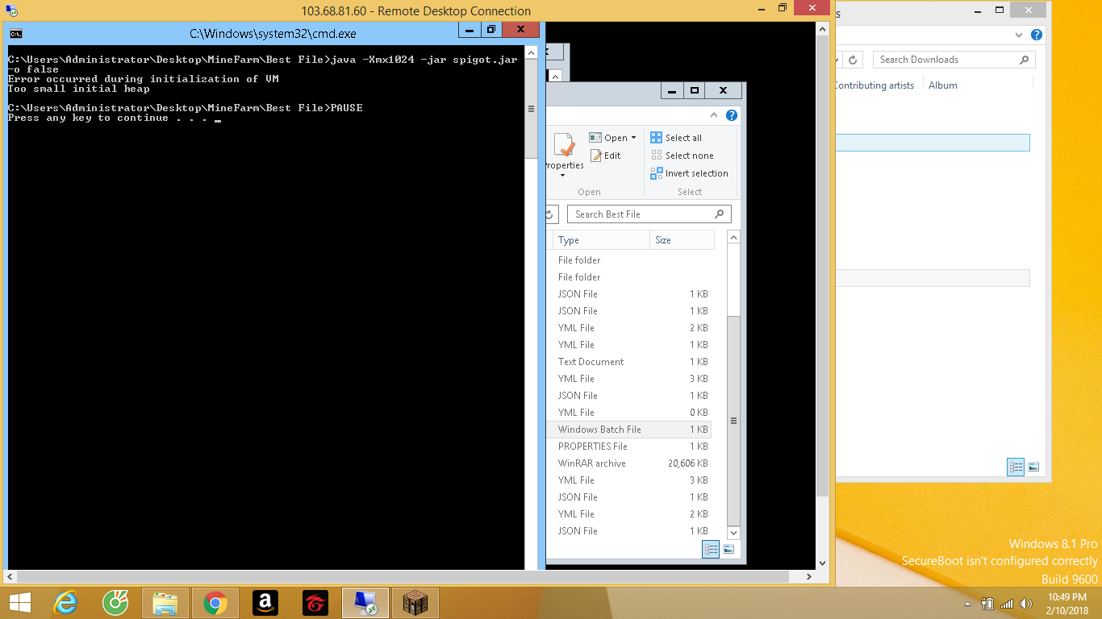Launch Internet Explorer from the taskbar
Screen dimensions: 1102x619
coord(65,603)
